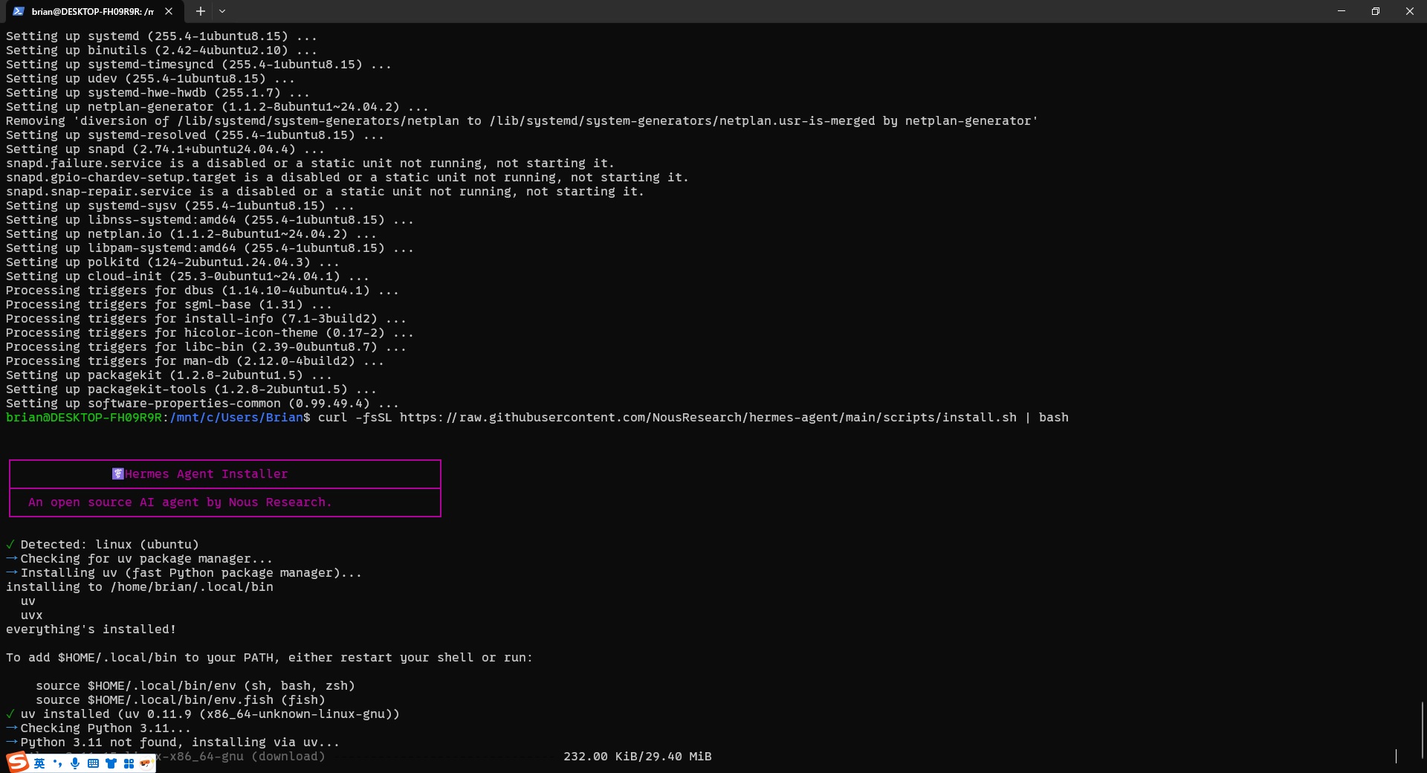Open Sogou skin shirt icon
Screen dimensions: 1427x773
[x=111, y=763]
